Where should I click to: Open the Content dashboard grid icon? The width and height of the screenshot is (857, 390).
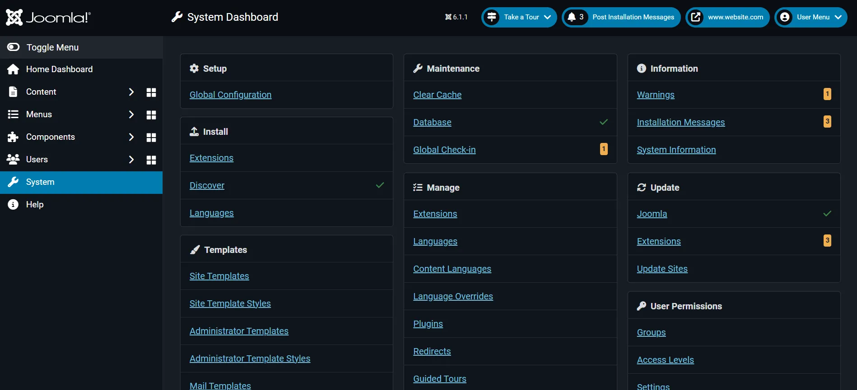[x=151, y=92]
